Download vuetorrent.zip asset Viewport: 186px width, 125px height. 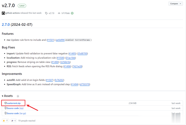tap(14, 103)
